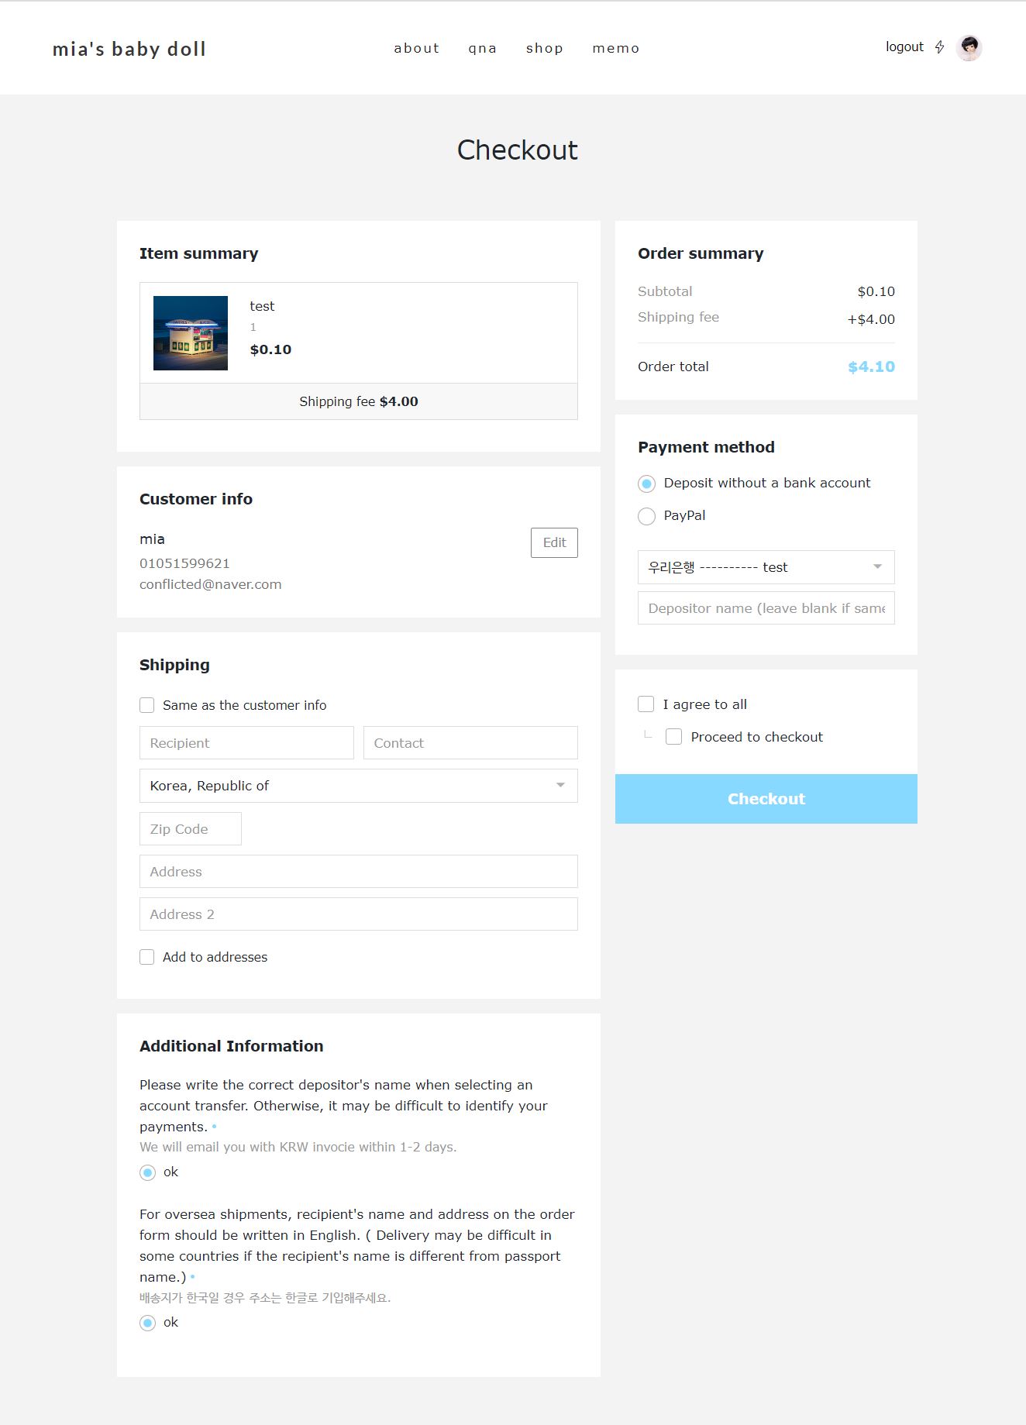The width and height of the screenshot is (1026, 1425).
Task: Select Deposit without a bank account
Action: click(646, 484)
